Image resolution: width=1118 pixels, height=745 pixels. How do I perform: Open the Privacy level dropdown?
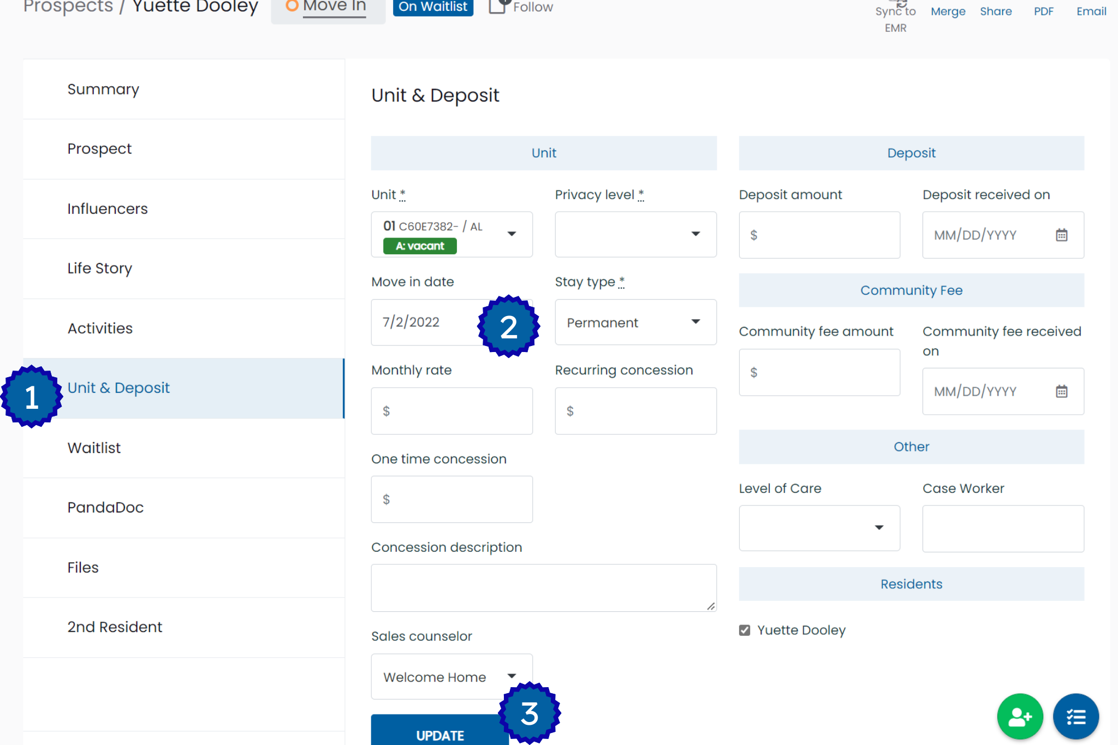pos(635,234)
